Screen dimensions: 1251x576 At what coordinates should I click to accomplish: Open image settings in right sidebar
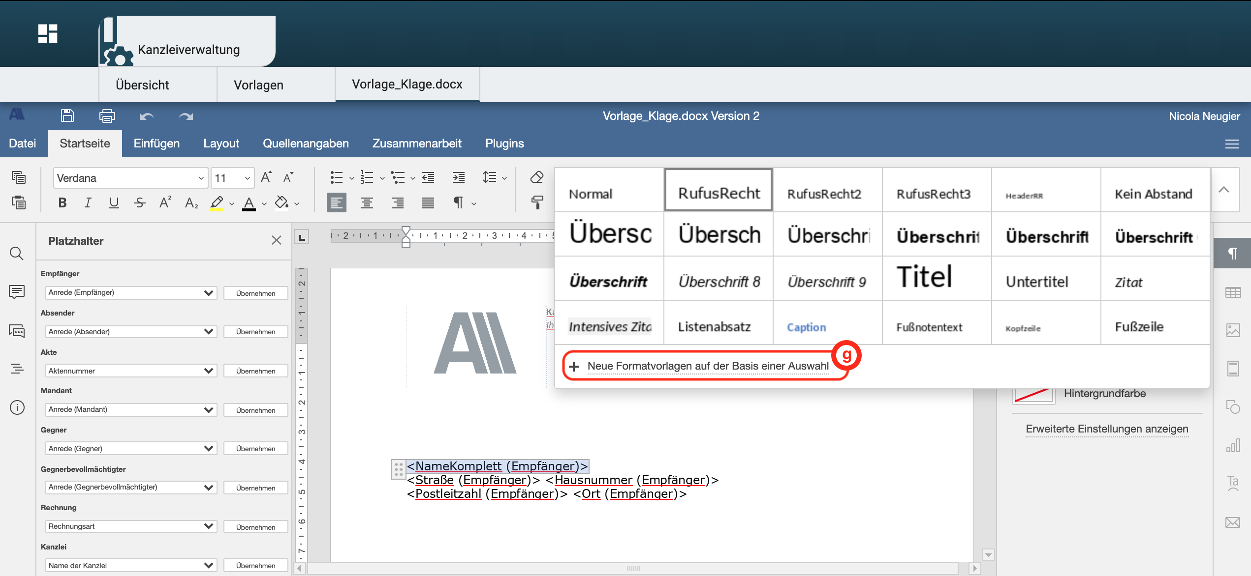coord(1234,330)
